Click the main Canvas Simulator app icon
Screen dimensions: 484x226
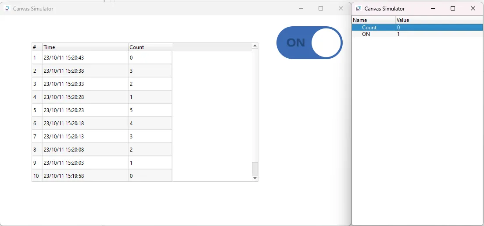pos(7,8)
